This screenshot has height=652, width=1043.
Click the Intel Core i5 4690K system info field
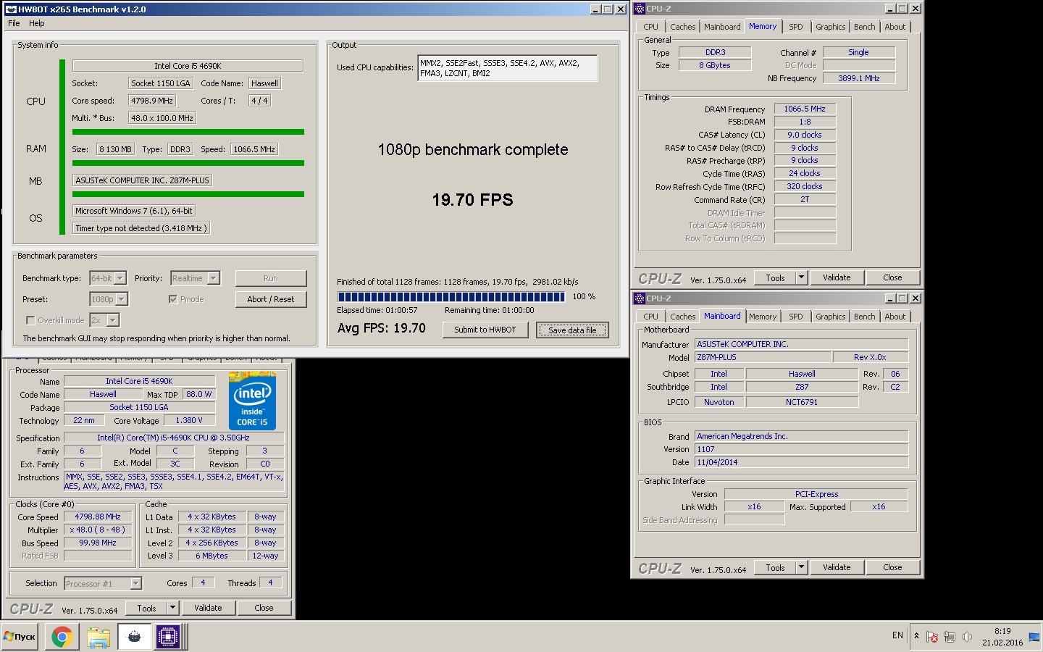[x=188, y=65]
